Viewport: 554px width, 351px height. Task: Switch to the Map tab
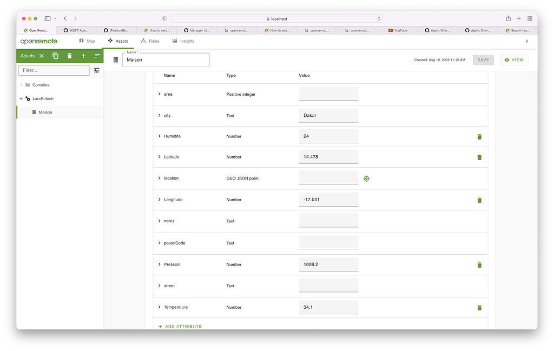(87, 41)
